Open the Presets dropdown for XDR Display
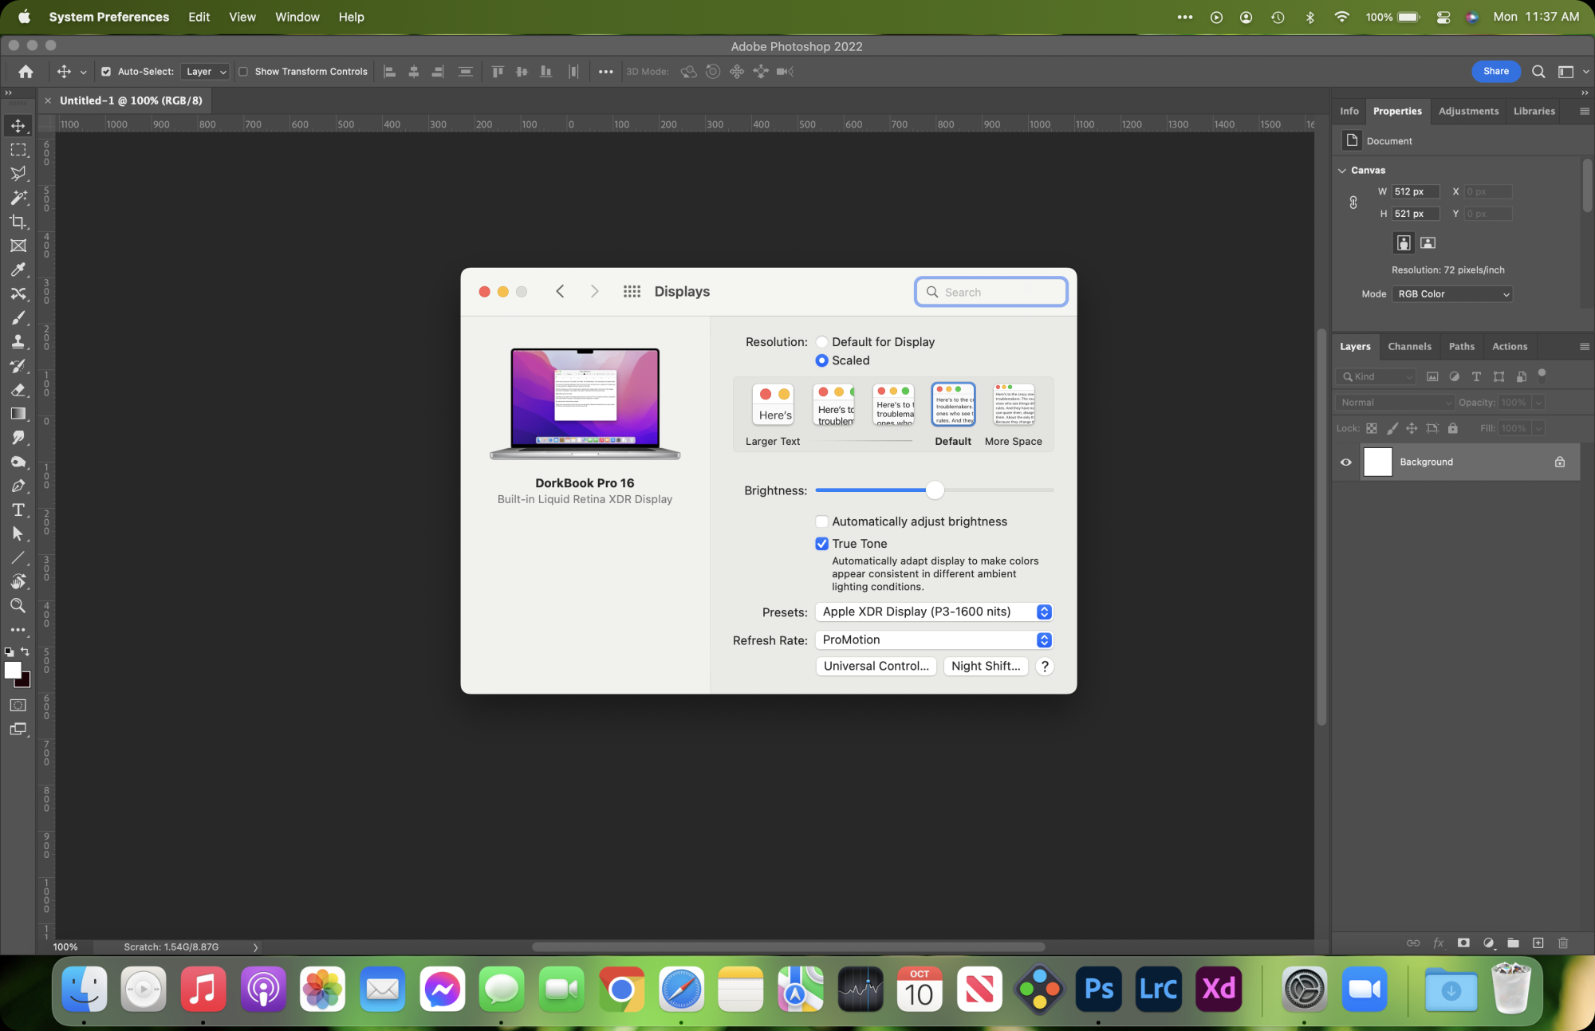Viewport: 1595px width, 1031px height. (933, 612)
